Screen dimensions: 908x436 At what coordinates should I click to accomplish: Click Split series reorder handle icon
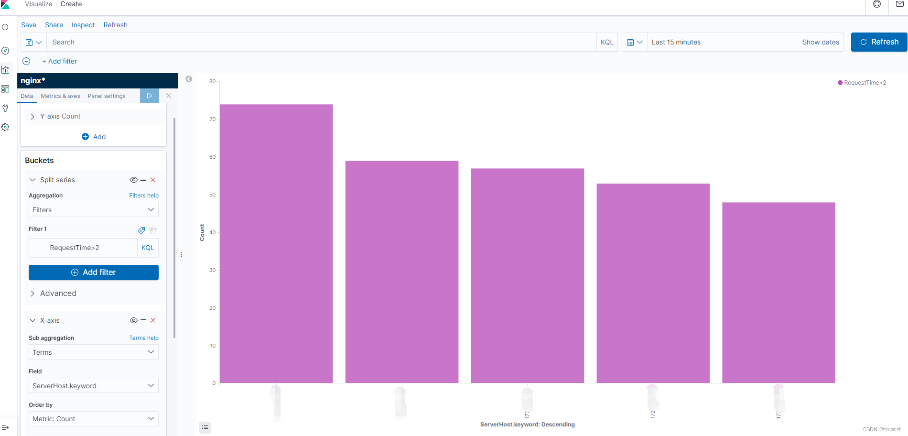[143, 180]
